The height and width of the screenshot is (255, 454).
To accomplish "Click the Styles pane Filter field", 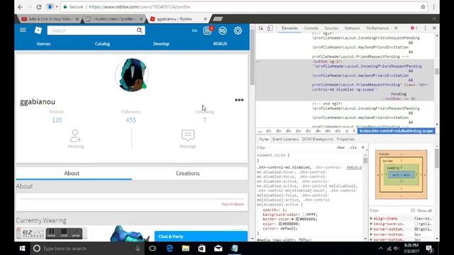I will click(x=295, y=147).
